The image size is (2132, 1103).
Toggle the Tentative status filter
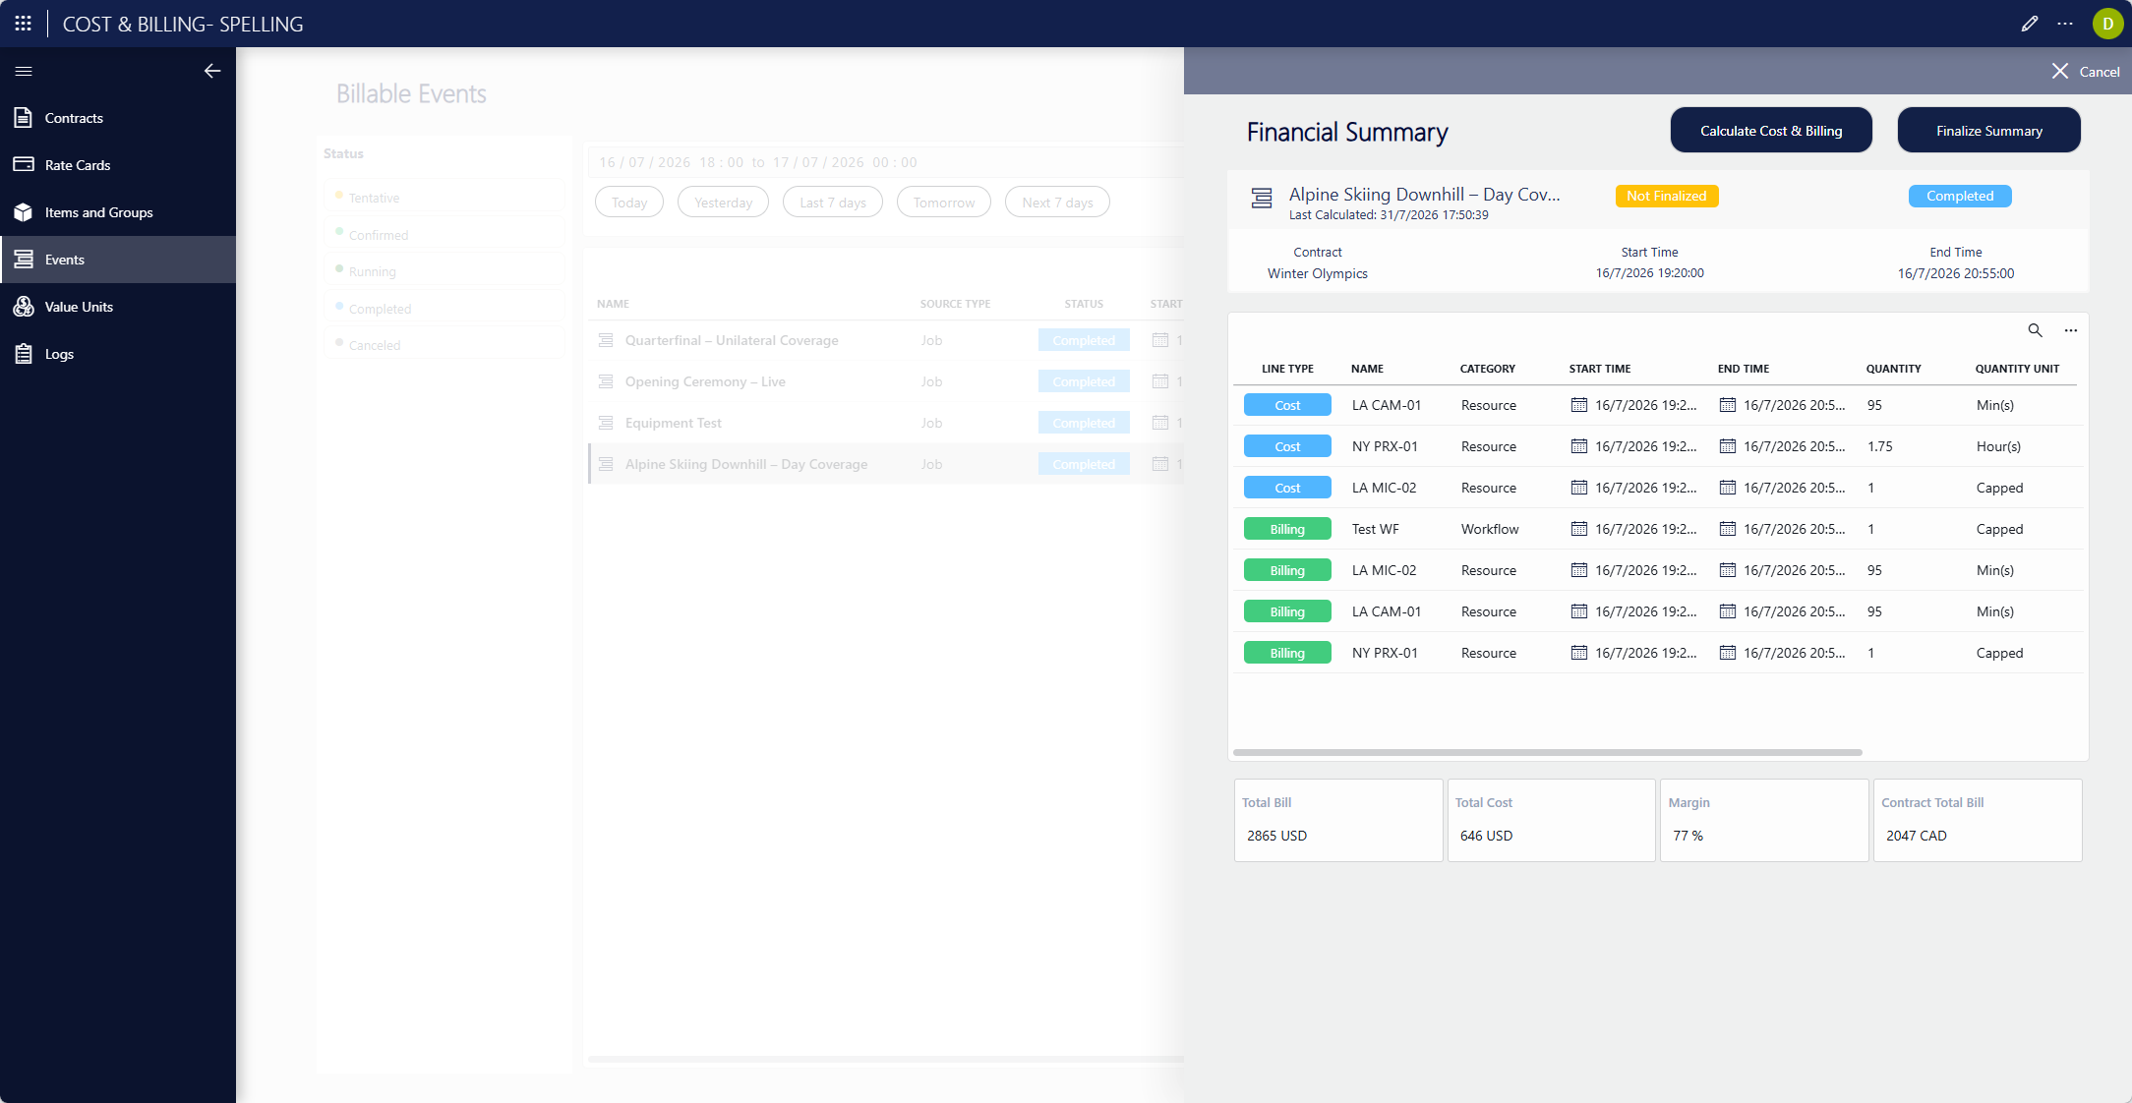[444, 198]
